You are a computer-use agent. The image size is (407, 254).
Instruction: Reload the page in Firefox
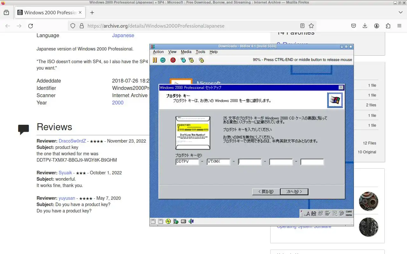(x=31, y=26)
